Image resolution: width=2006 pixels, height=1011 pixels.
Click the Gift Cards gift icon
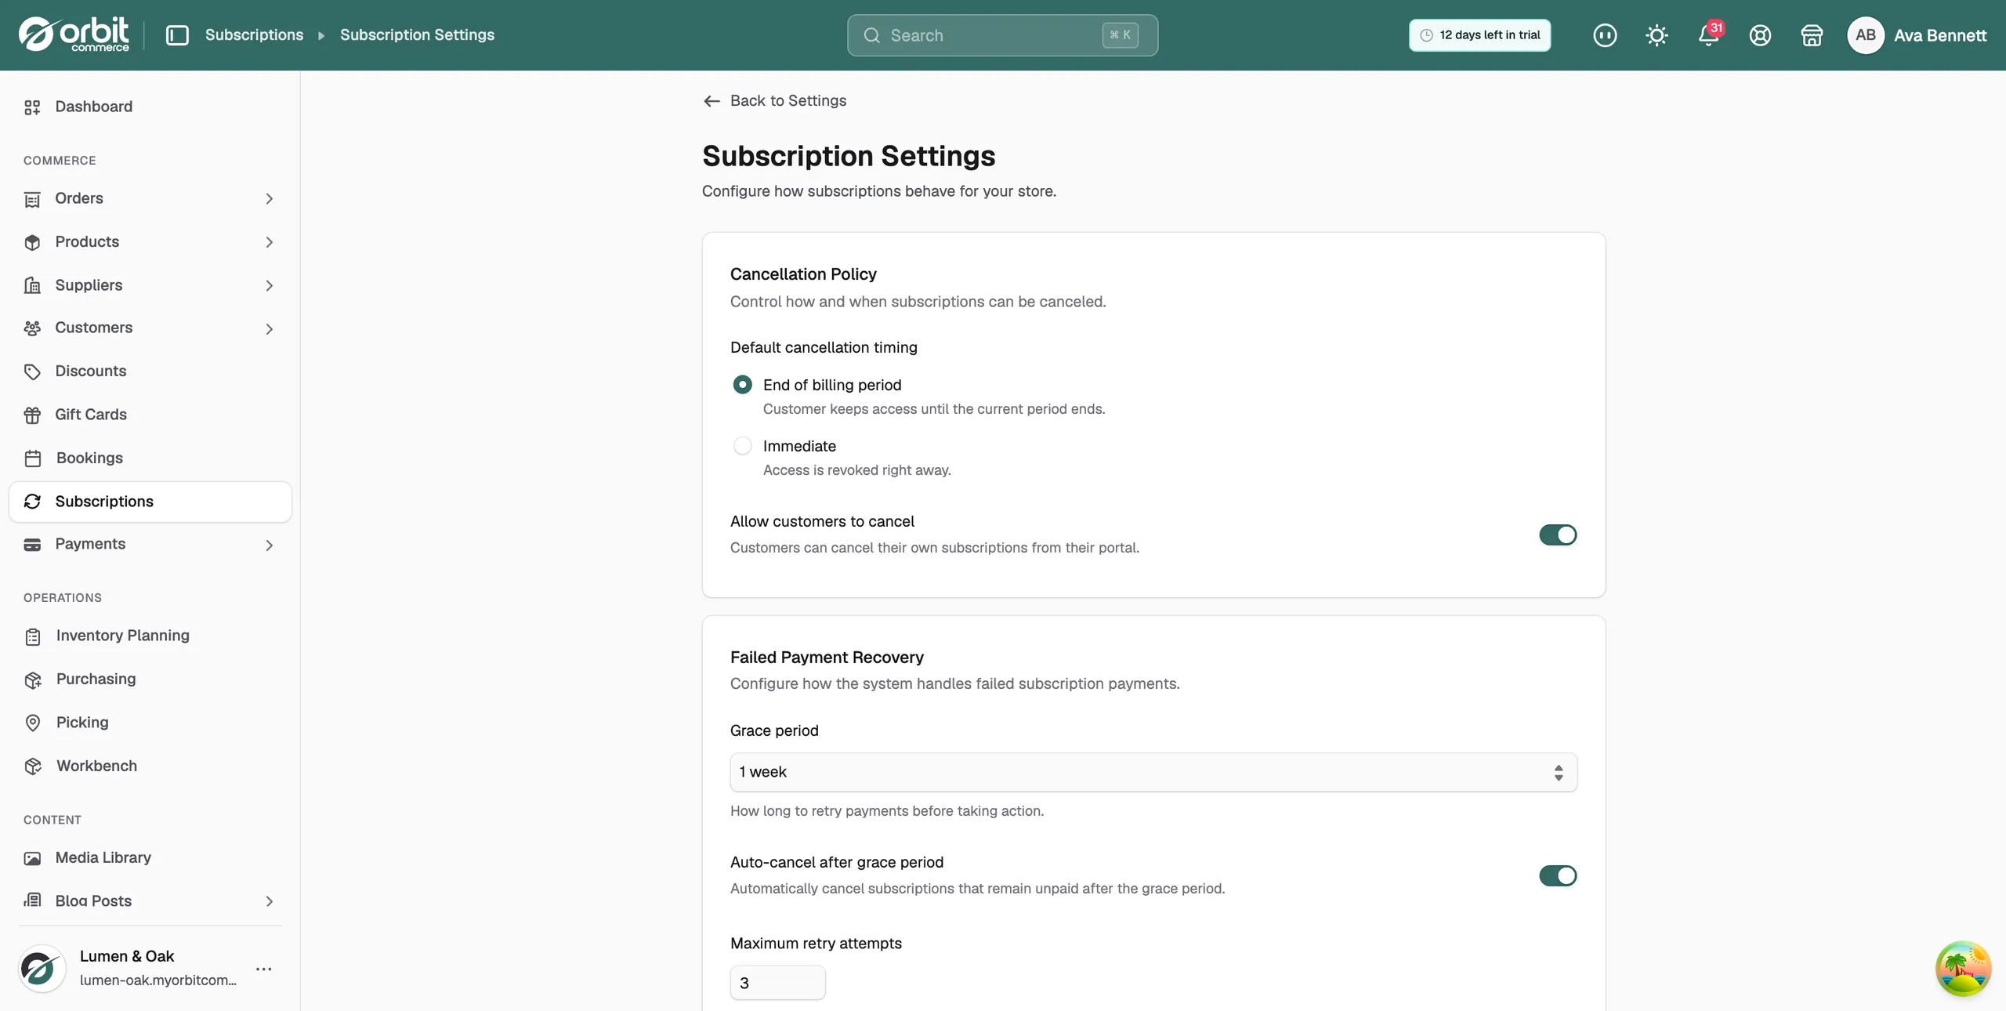[x=32, y=415]
